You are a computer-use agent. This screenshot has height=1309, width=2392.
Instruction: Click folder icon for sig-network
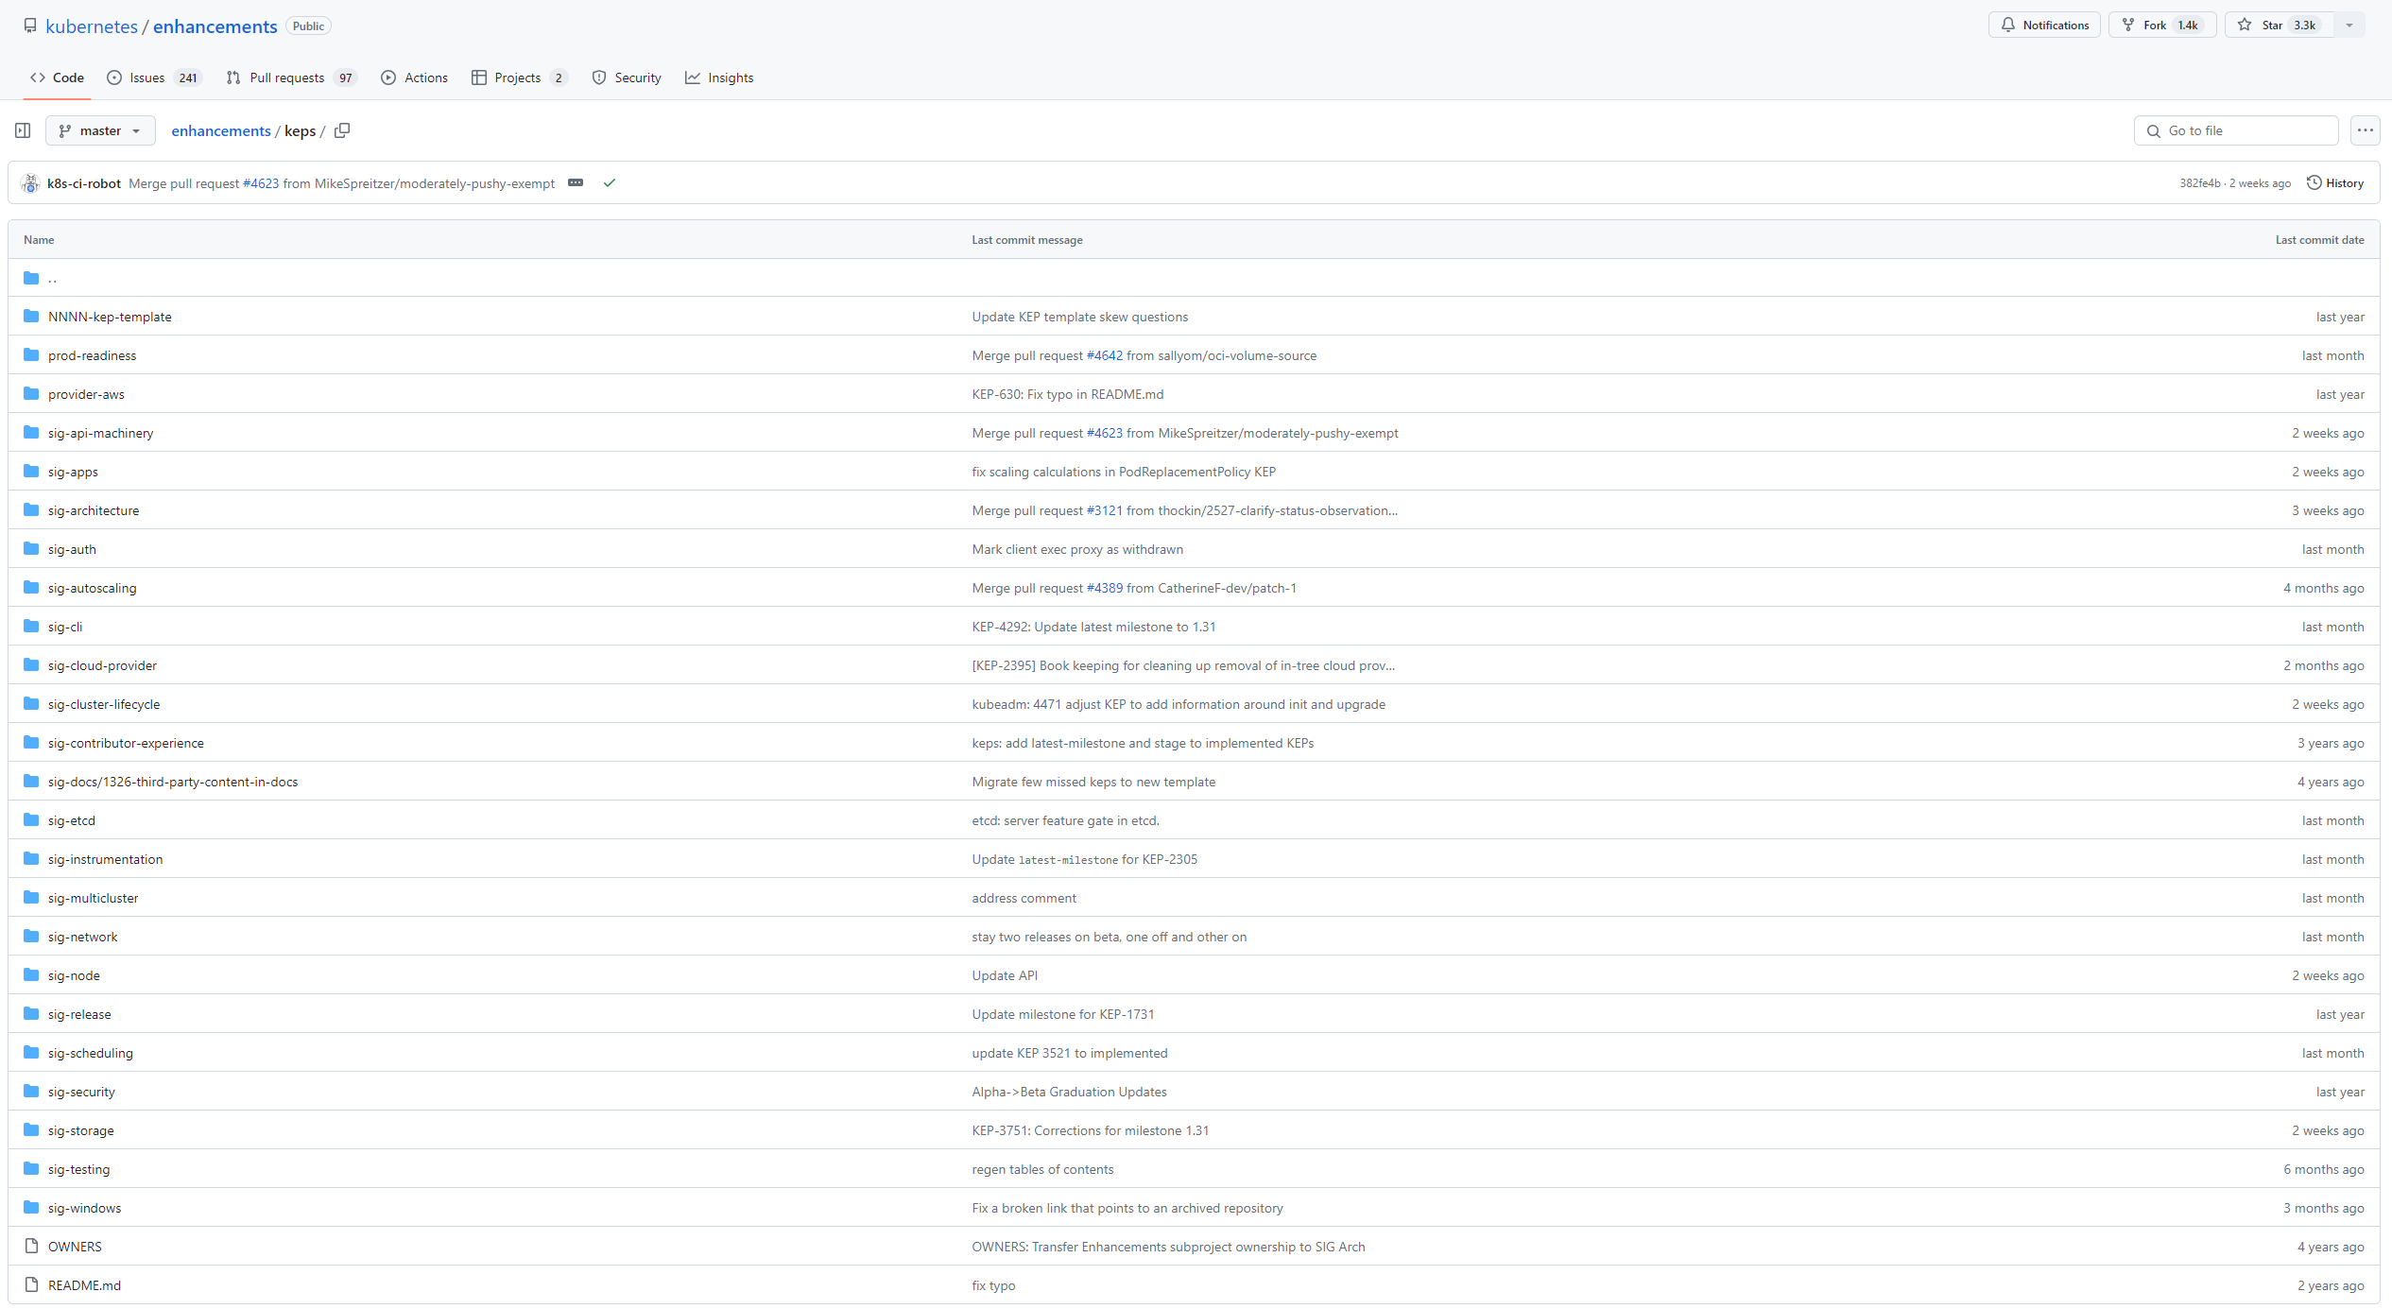[x=31, y=937]
